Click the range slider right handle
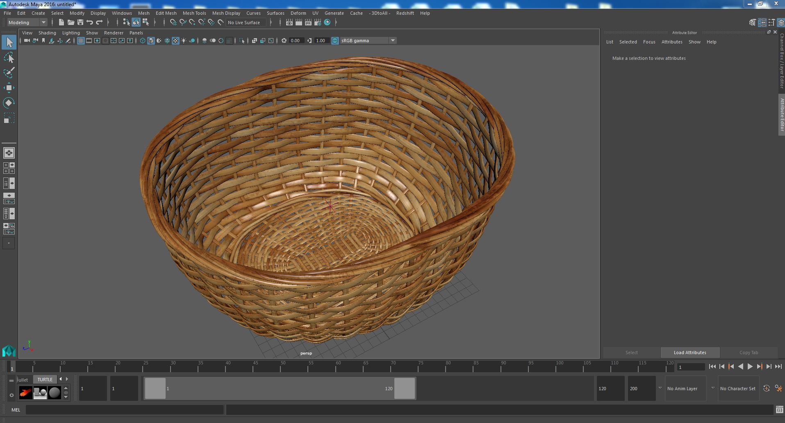 coord(405,388)
